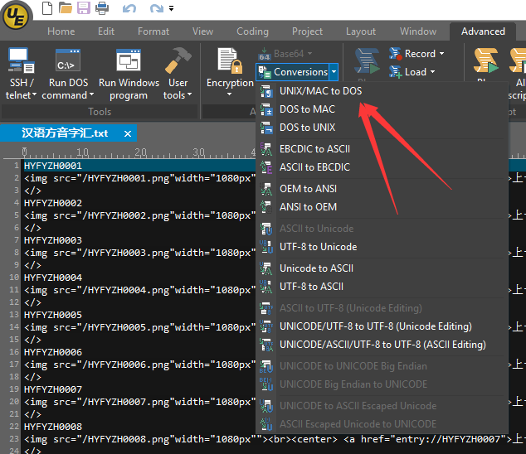The width and height of the screenshot is (526, 454).
Task: Click line 22 text HYFYZH0008
Action: (53, 427)
